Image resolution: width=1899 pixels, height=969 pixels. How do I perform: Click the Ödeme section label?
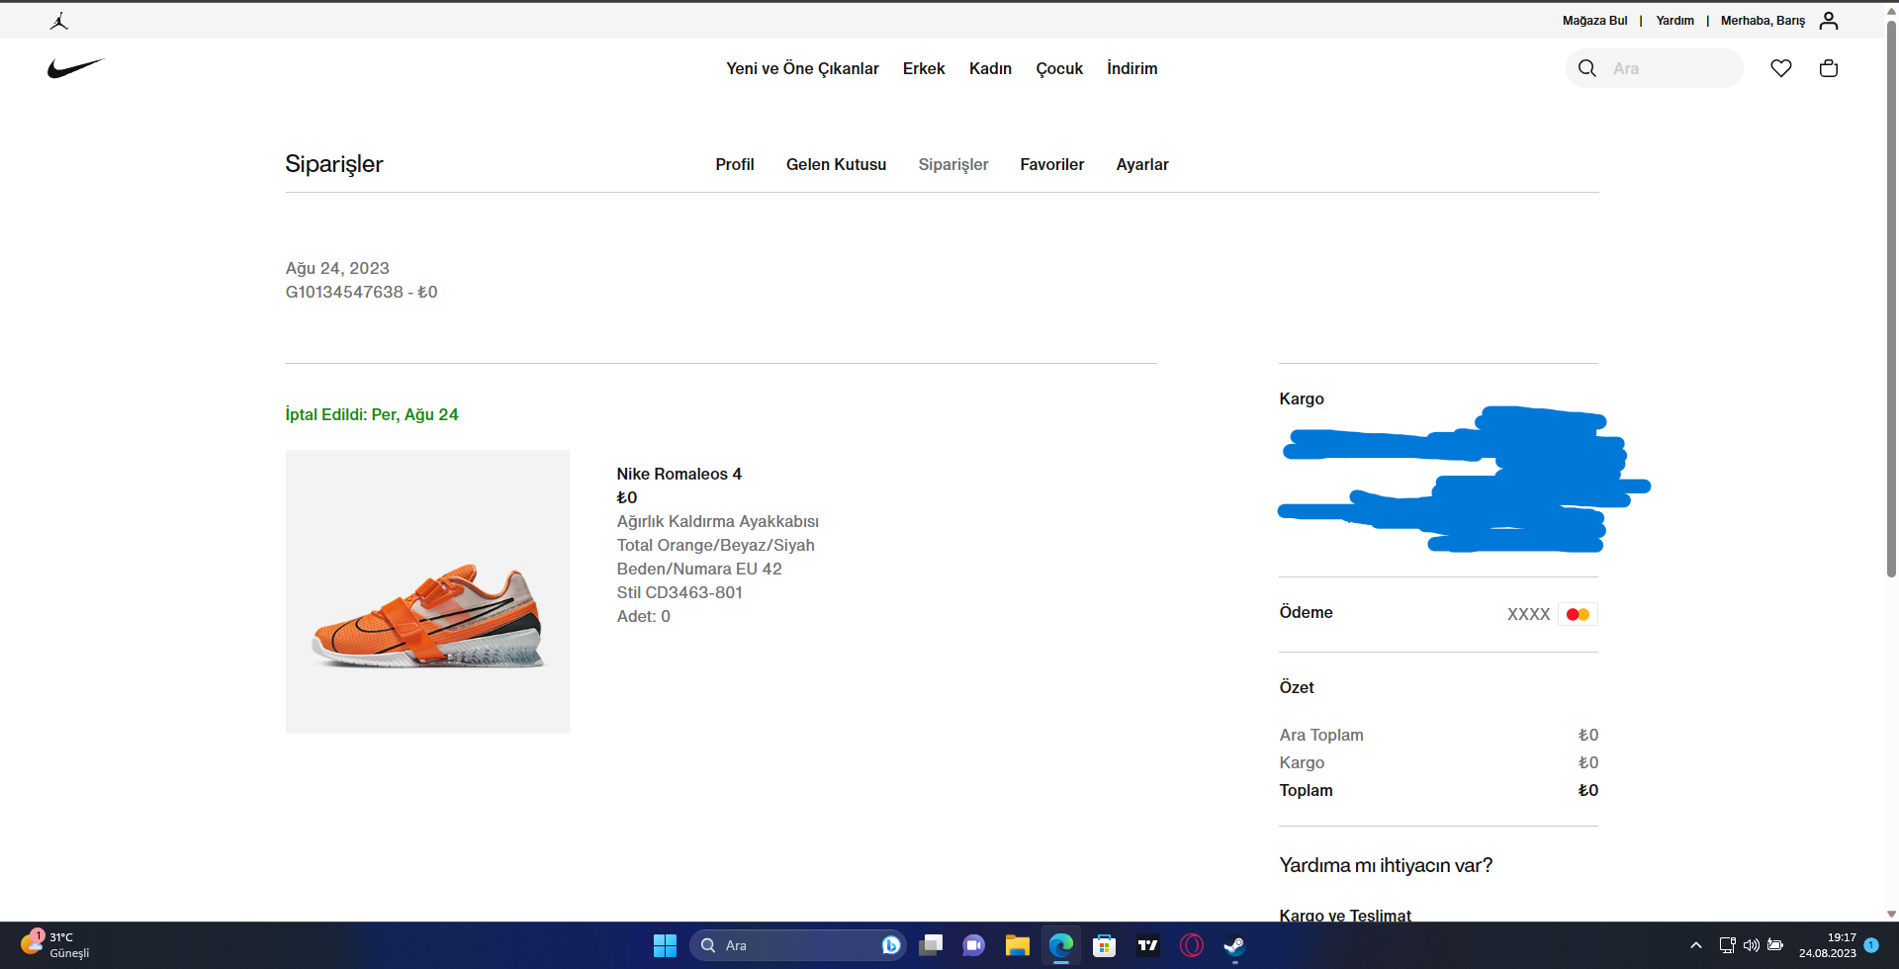pos(1306,612)
